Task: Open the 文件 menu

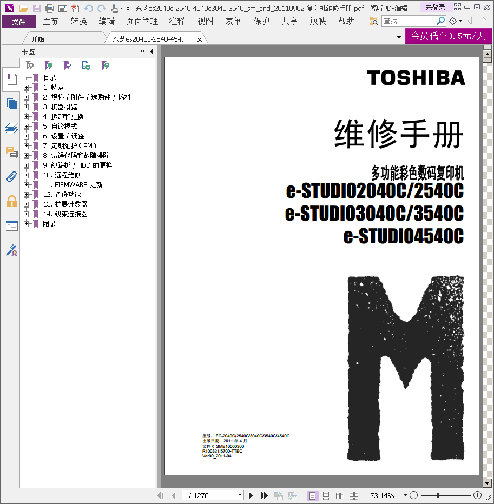Action: [19, 22]
